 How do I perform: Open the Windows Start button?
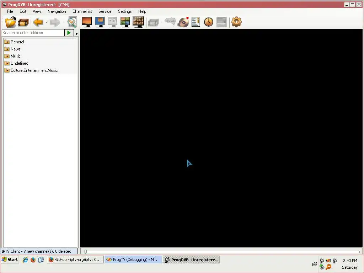coord(10,259)
